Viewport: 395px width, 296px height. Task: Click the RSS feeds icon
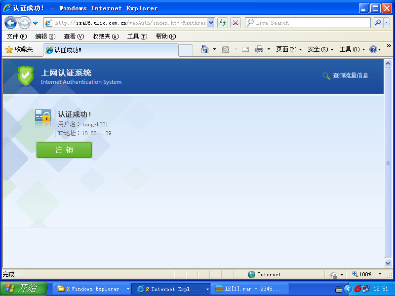(x=226, y=49)
